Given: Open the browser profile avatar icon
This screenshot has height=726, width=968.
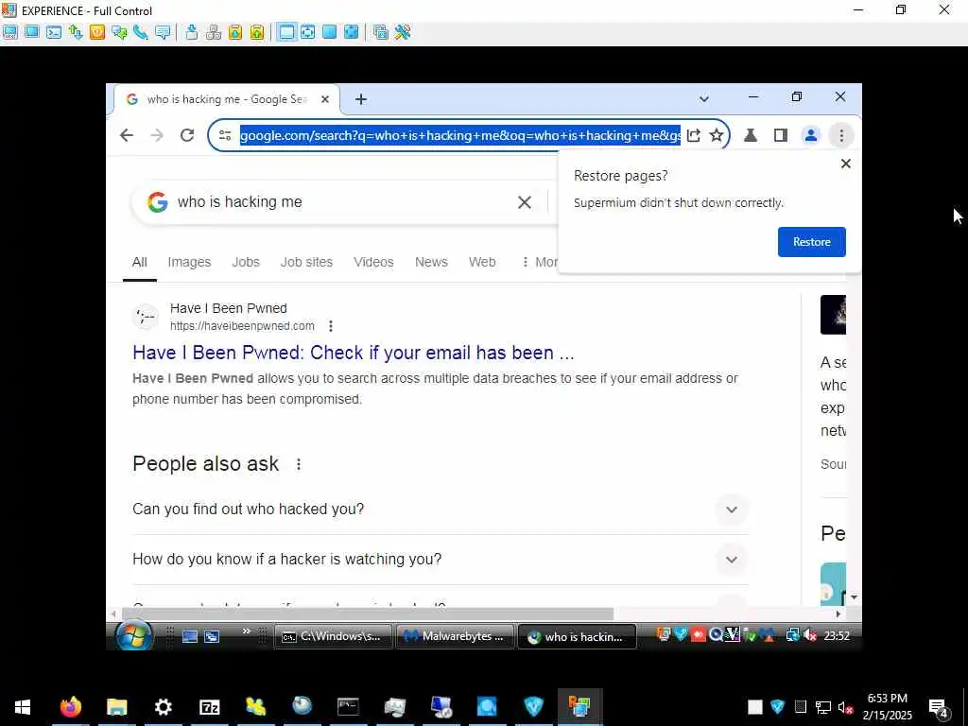Looking at the screenshot, I should 810,135.
